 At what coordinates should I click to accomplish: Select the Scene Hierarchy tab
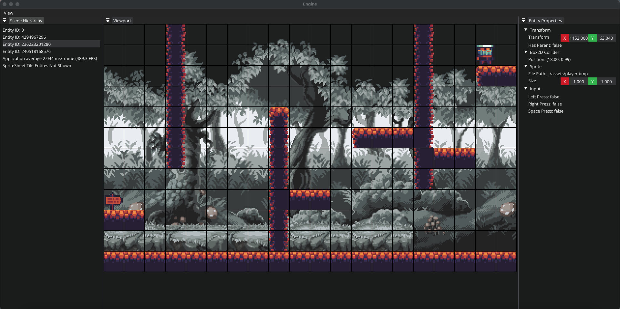pos(26,21)
